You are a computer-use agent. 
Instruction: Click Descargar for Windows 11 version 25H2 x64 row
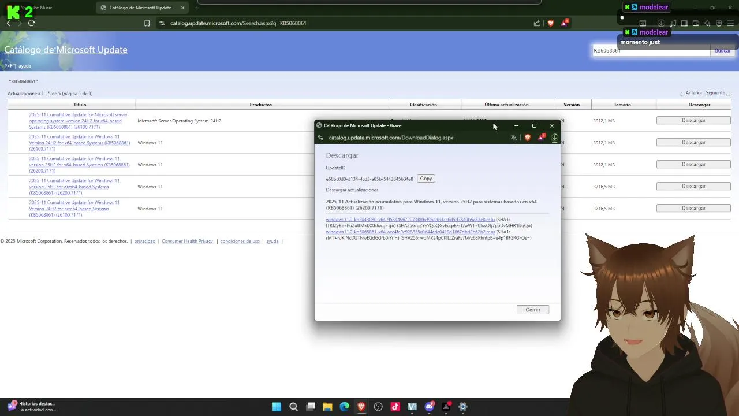(x=693, y=164)
